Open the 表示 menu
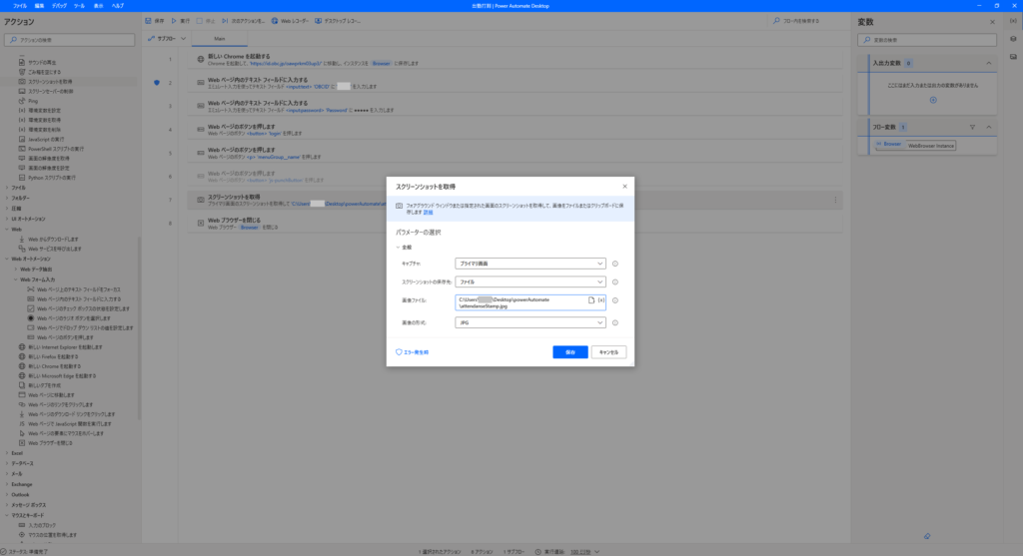Image resolution: width=1023 pixels, height=556 pixels. (98, 6)
